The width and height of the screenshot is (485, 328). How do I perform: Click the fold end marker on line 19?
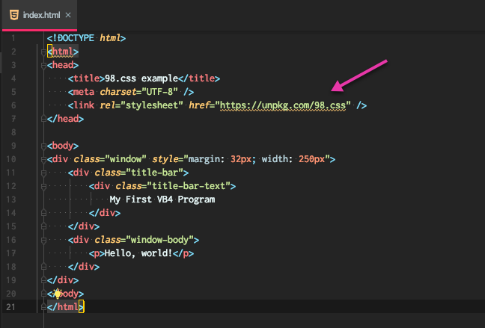pyautogui.click(x=43, y=280)
